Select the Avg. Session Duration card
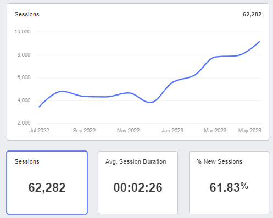273x218 pixels. click(138, 182)
